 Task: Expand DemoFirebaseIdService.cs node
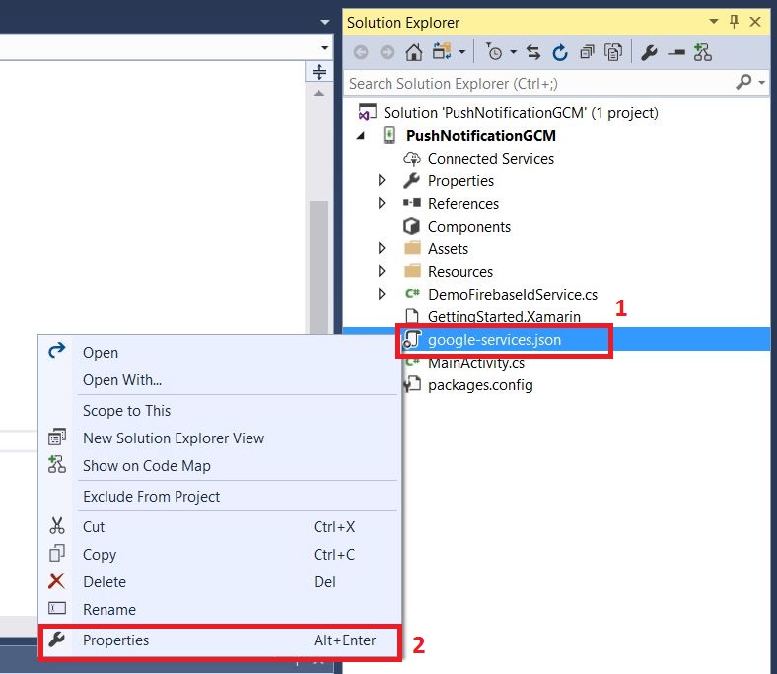pyautogui.click(x=382, y=295)
